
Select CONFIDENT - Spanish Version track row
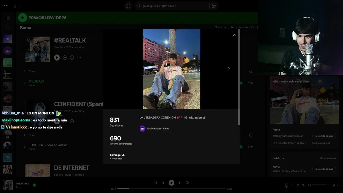(x=138, y=147)
